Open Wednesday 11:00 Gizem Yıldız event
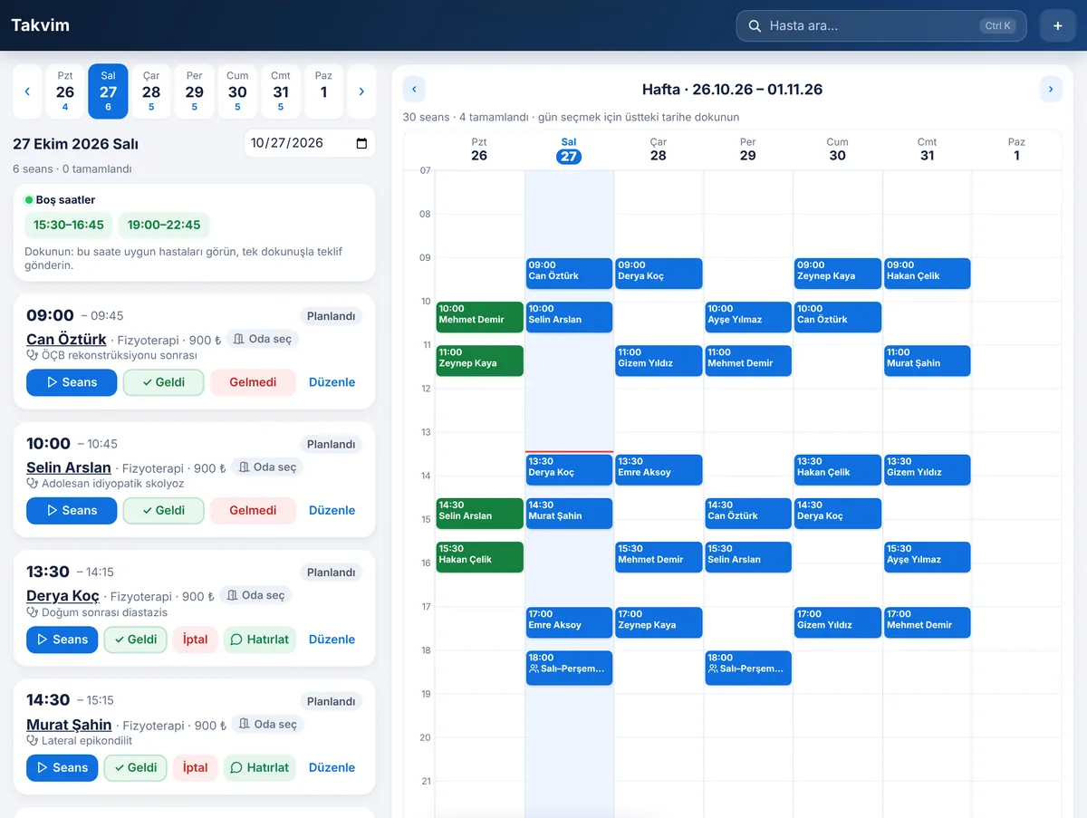 tap(659, 361)
